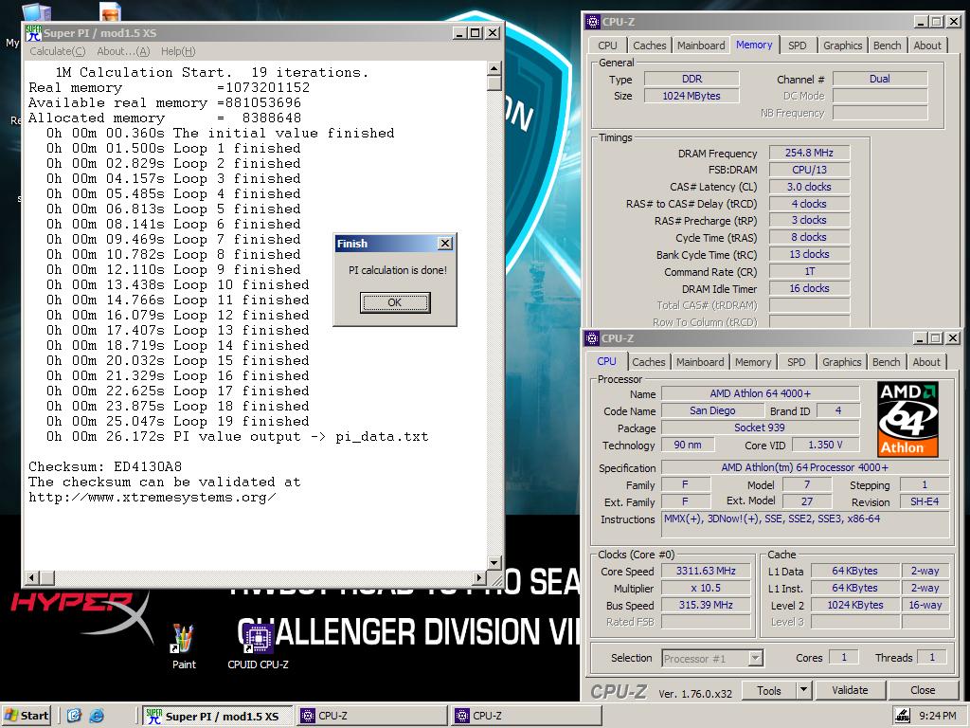The height and width of the screenshot is (728, 970).
Task: Select About tab in upper CPU-Z window
Action: pyautogui.click(x=927, y=45)
